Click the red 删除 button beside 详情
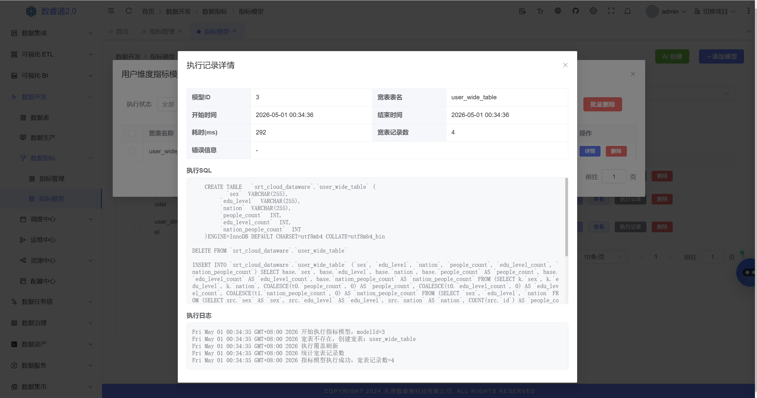This screenshot has width=757, height=398. pos(616,151)
